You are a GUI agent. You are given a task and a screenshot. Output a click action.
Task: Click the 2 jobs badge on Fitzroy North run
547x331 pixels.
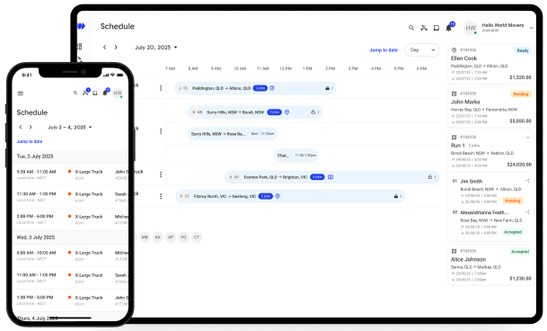point(266,196)
